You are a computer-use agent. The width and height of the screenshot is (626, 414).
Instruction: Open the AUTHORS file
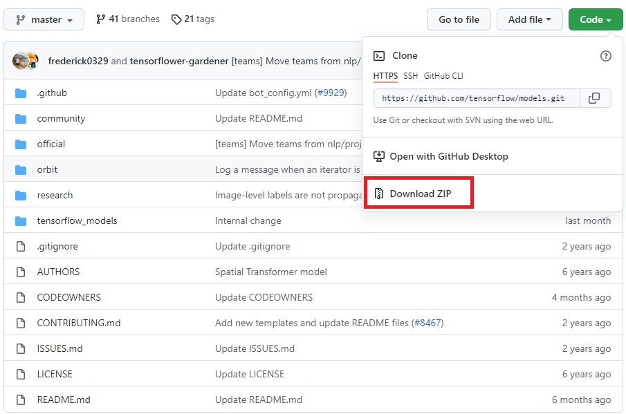58,272
